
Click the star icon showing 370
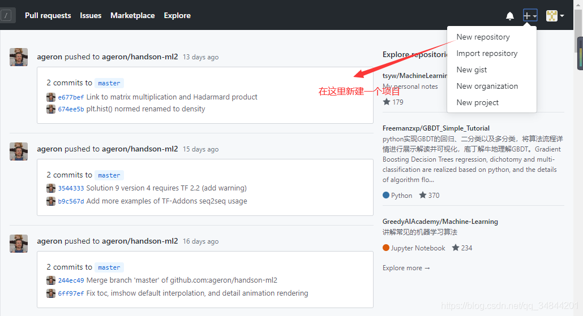point(423,195)
